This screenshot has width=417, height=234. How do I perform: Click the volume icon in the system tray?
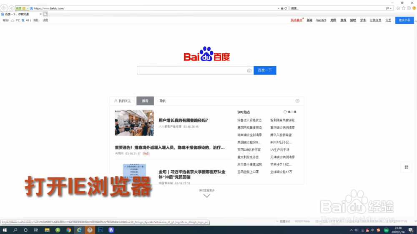(x=357, y=230)
